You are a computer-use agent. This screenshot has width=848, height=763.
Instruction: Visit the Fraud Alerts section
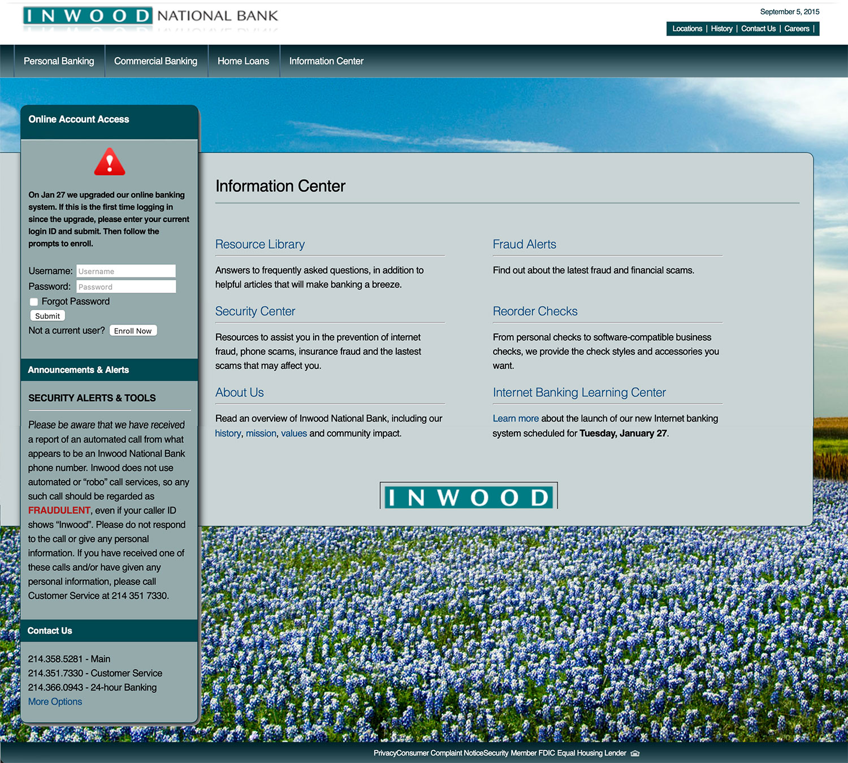(524, 244)
